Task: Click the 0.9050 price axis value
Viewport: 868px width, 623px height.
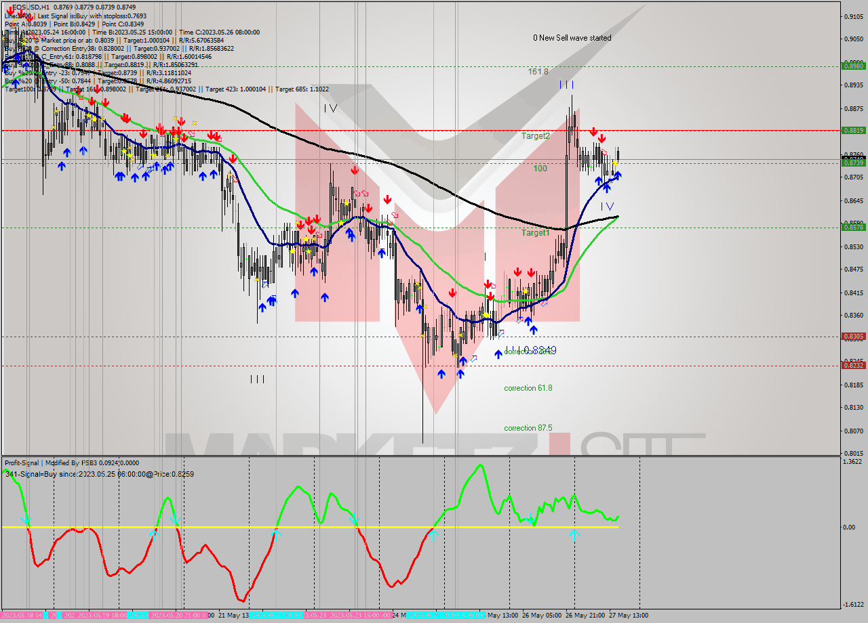Action: (x=853, y=39)
